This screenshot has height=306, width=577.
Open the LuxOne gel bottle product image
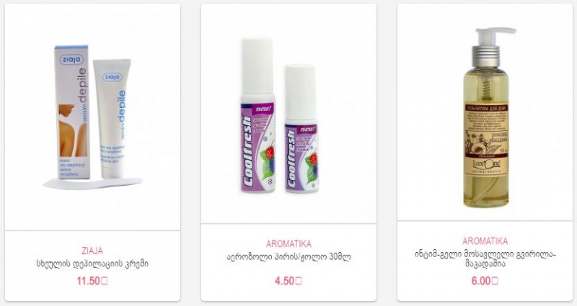(x=486, y=117)
